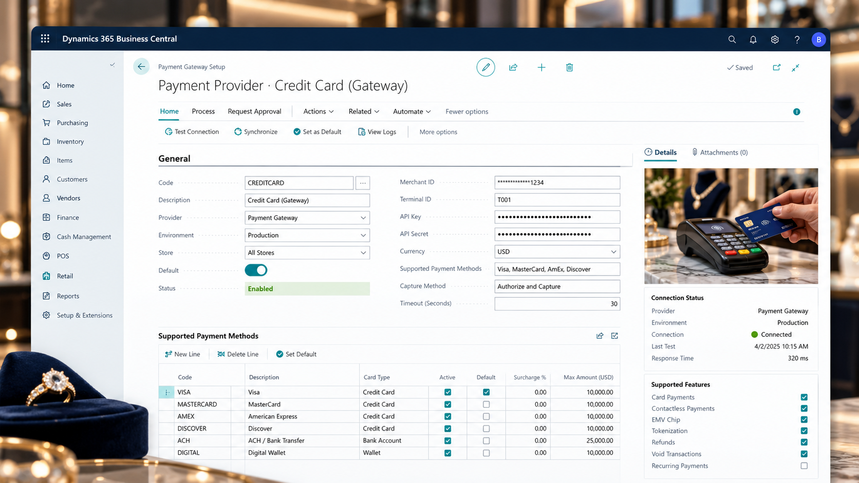The width and height of the screenshot is (859, 483).
Task: Uncheck Default for VISA row
Action: pos(486,392)
